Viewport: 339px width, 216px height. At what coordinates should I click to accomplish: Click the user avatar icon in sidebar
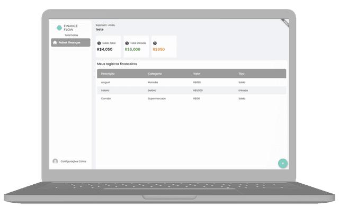pyautogui.click(x=55, y=161)
